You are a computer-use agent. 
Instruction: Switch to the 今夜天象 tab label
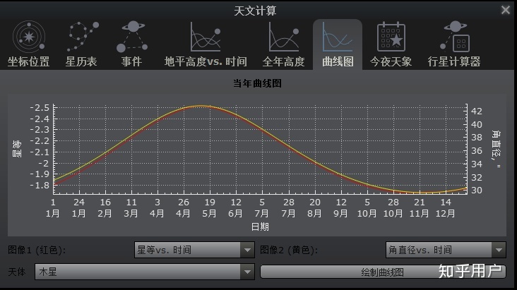click(391, 61)
